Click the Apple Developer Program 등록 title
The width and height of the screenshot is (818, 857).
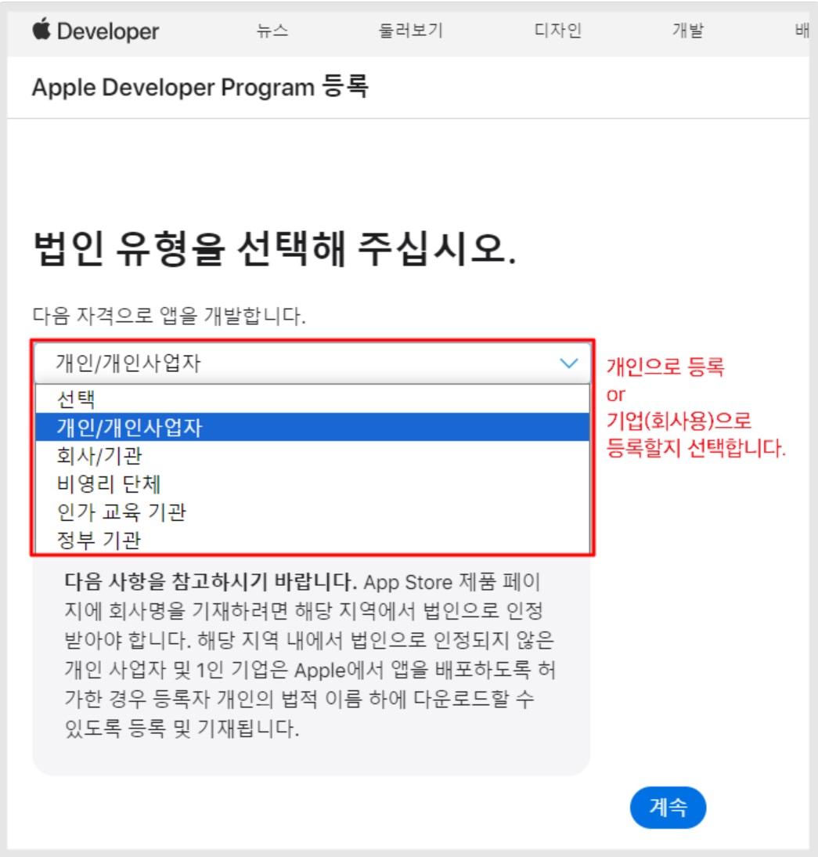click(200, 87)
